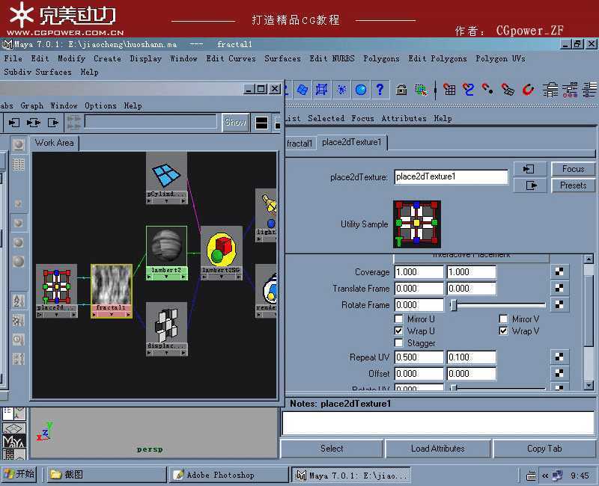Toggle the Mirror V checkbox
This screenshot has height=486, width=599.
(503, 319)
